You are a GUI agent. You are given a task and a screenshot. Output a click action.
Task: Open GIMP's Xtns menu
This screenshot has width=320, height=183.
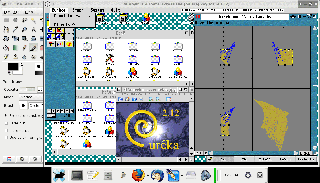(17, 12)
